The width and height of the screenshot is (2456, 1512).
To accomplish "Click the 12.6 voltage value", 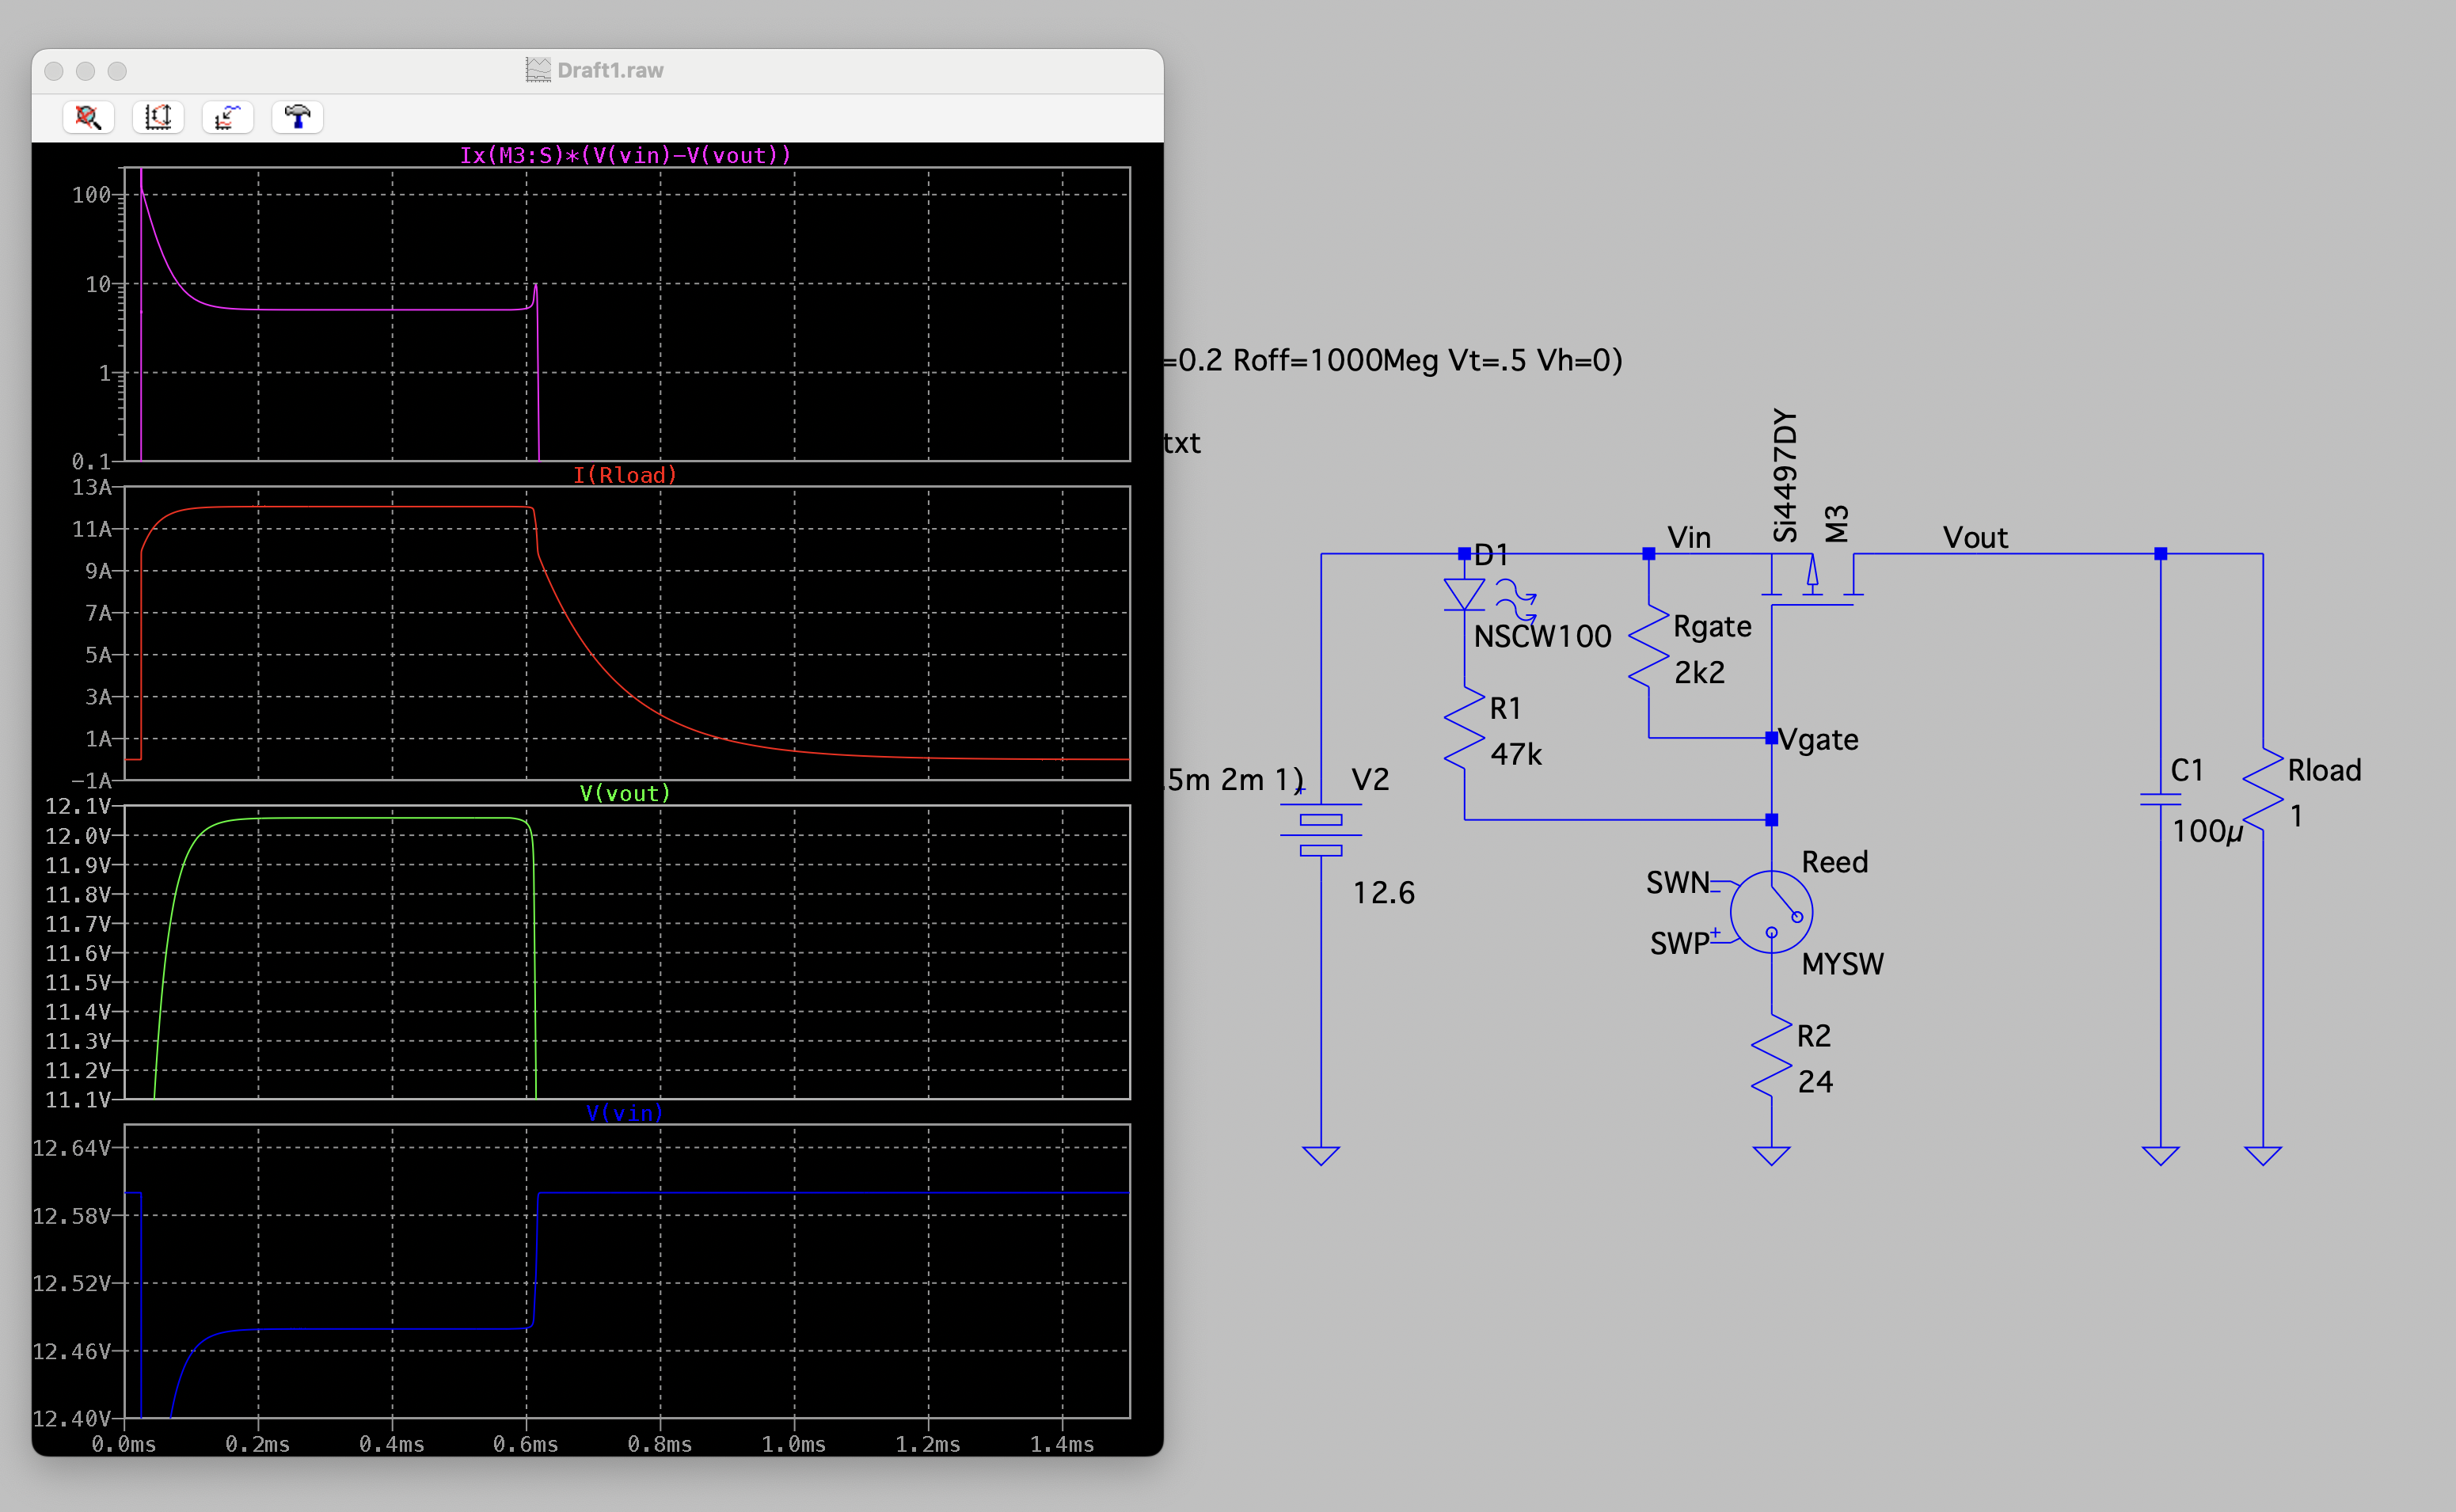I will tap(1384, 892).
